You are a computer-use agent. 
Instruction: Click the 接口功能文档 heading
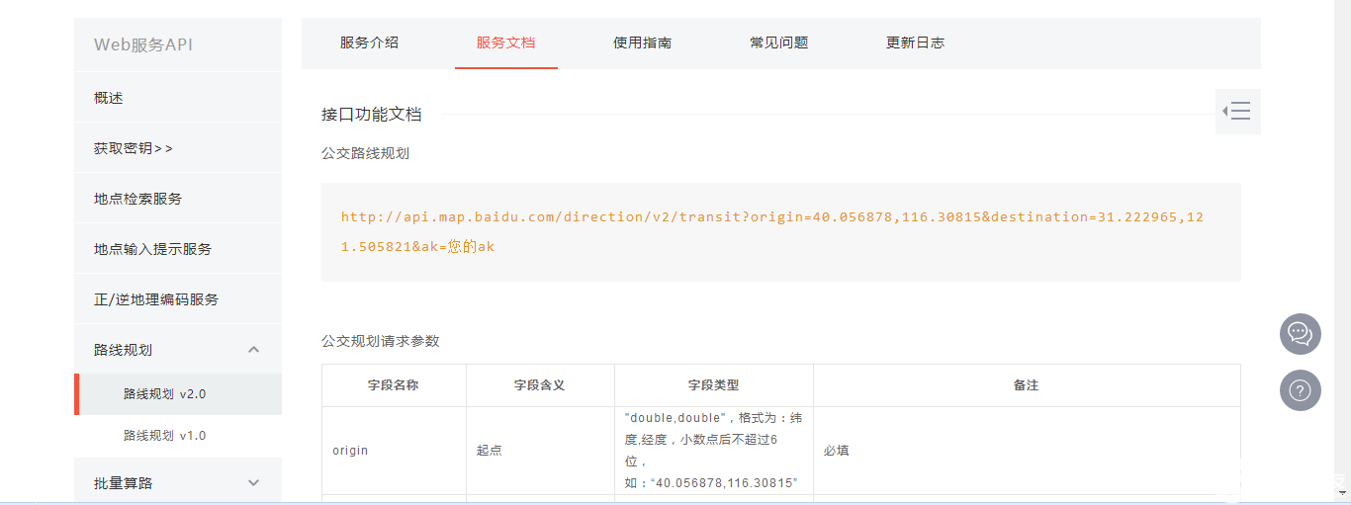pyautogui.click(x=372, y=115)
